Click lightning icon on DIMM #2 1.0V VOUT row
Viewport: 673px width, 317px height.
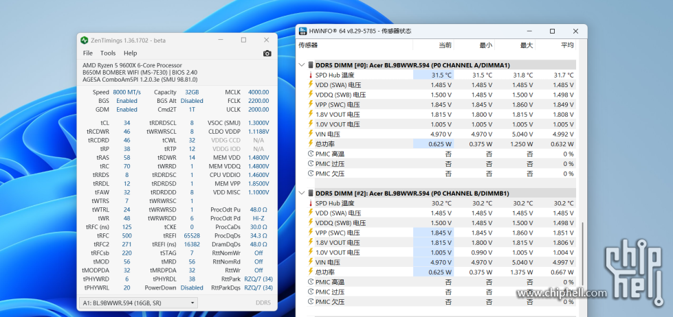tap(311, 253)
